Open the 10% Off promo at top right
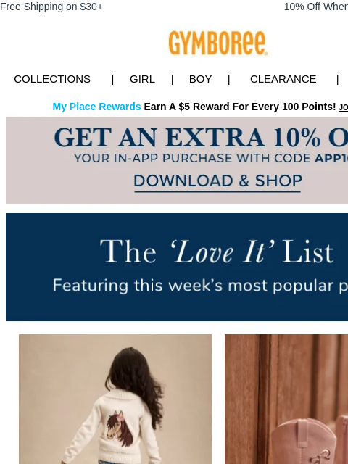Screen dimensions: 348x464 [x=316, y=7]
